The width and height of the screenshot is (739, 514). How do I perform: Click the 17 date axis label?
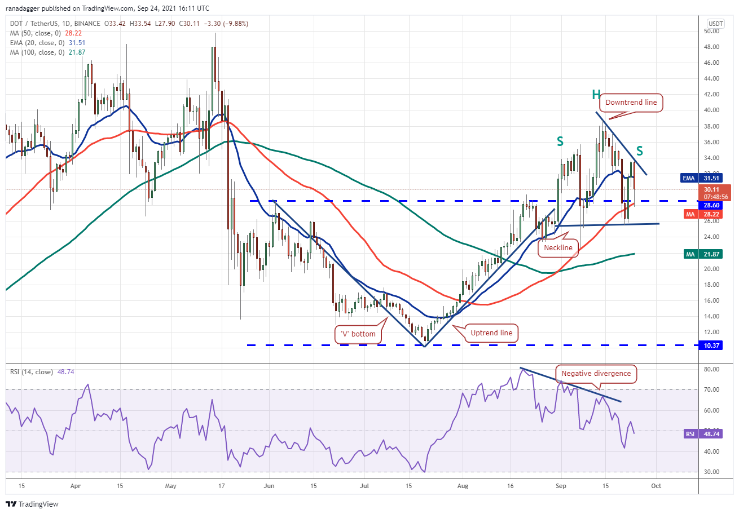(x=222, y=485)
